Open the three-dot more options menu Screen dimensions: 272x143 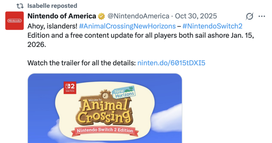[x=262, y=16]
